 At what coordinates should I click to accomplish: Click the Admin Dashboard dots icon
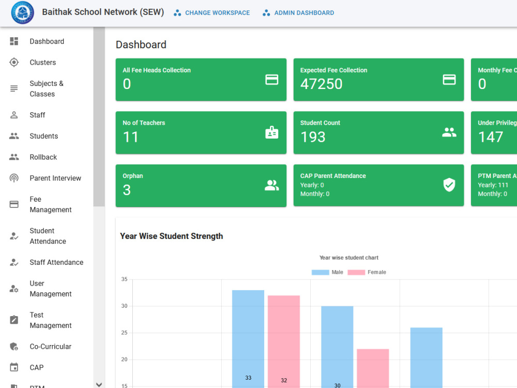click(x=266, y=13)
